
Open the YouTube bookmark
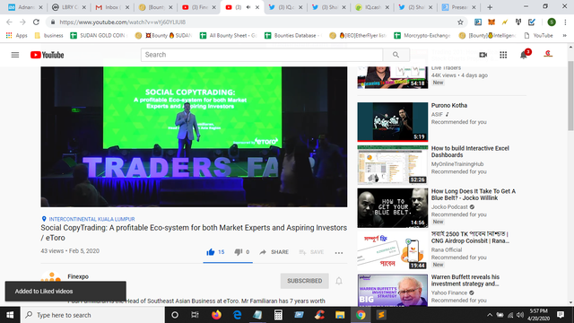pyautogui.click(x=538, y=36)
